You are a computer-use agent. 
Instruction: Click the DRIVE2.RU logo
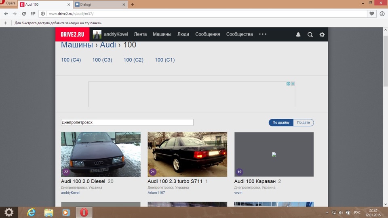point(72,34)
